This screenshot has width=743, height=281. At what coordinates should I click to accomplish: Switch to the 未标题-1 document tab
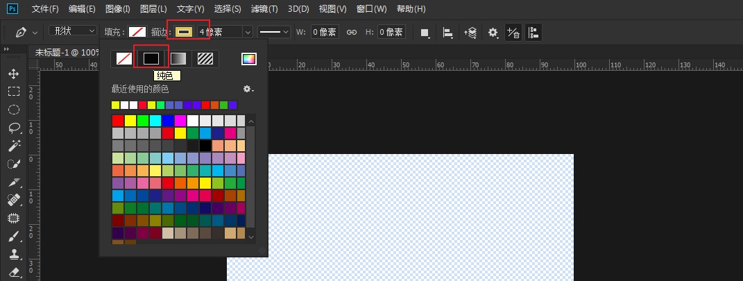pos(65,52)
